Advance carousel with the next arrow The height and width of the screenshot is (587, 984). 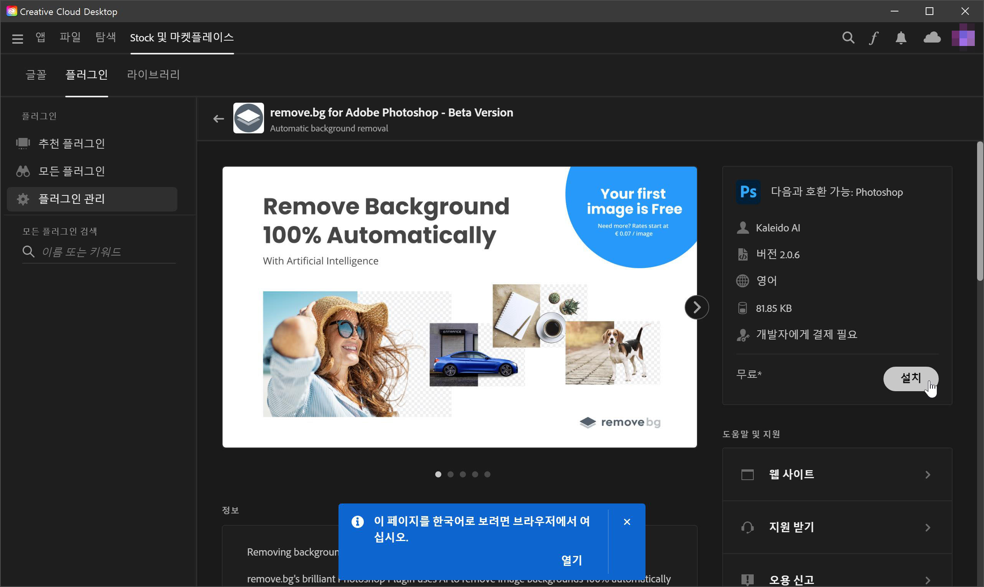click(697, 307)
